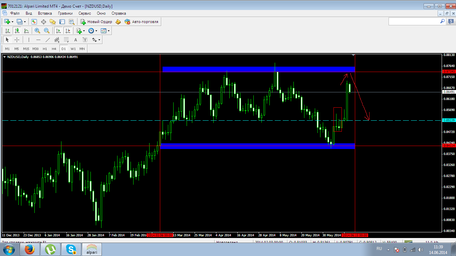Image resolution: width=456 pixels, height=256 pixels.
Task: Expand the arrows objects dropdown
Action: 99,40
